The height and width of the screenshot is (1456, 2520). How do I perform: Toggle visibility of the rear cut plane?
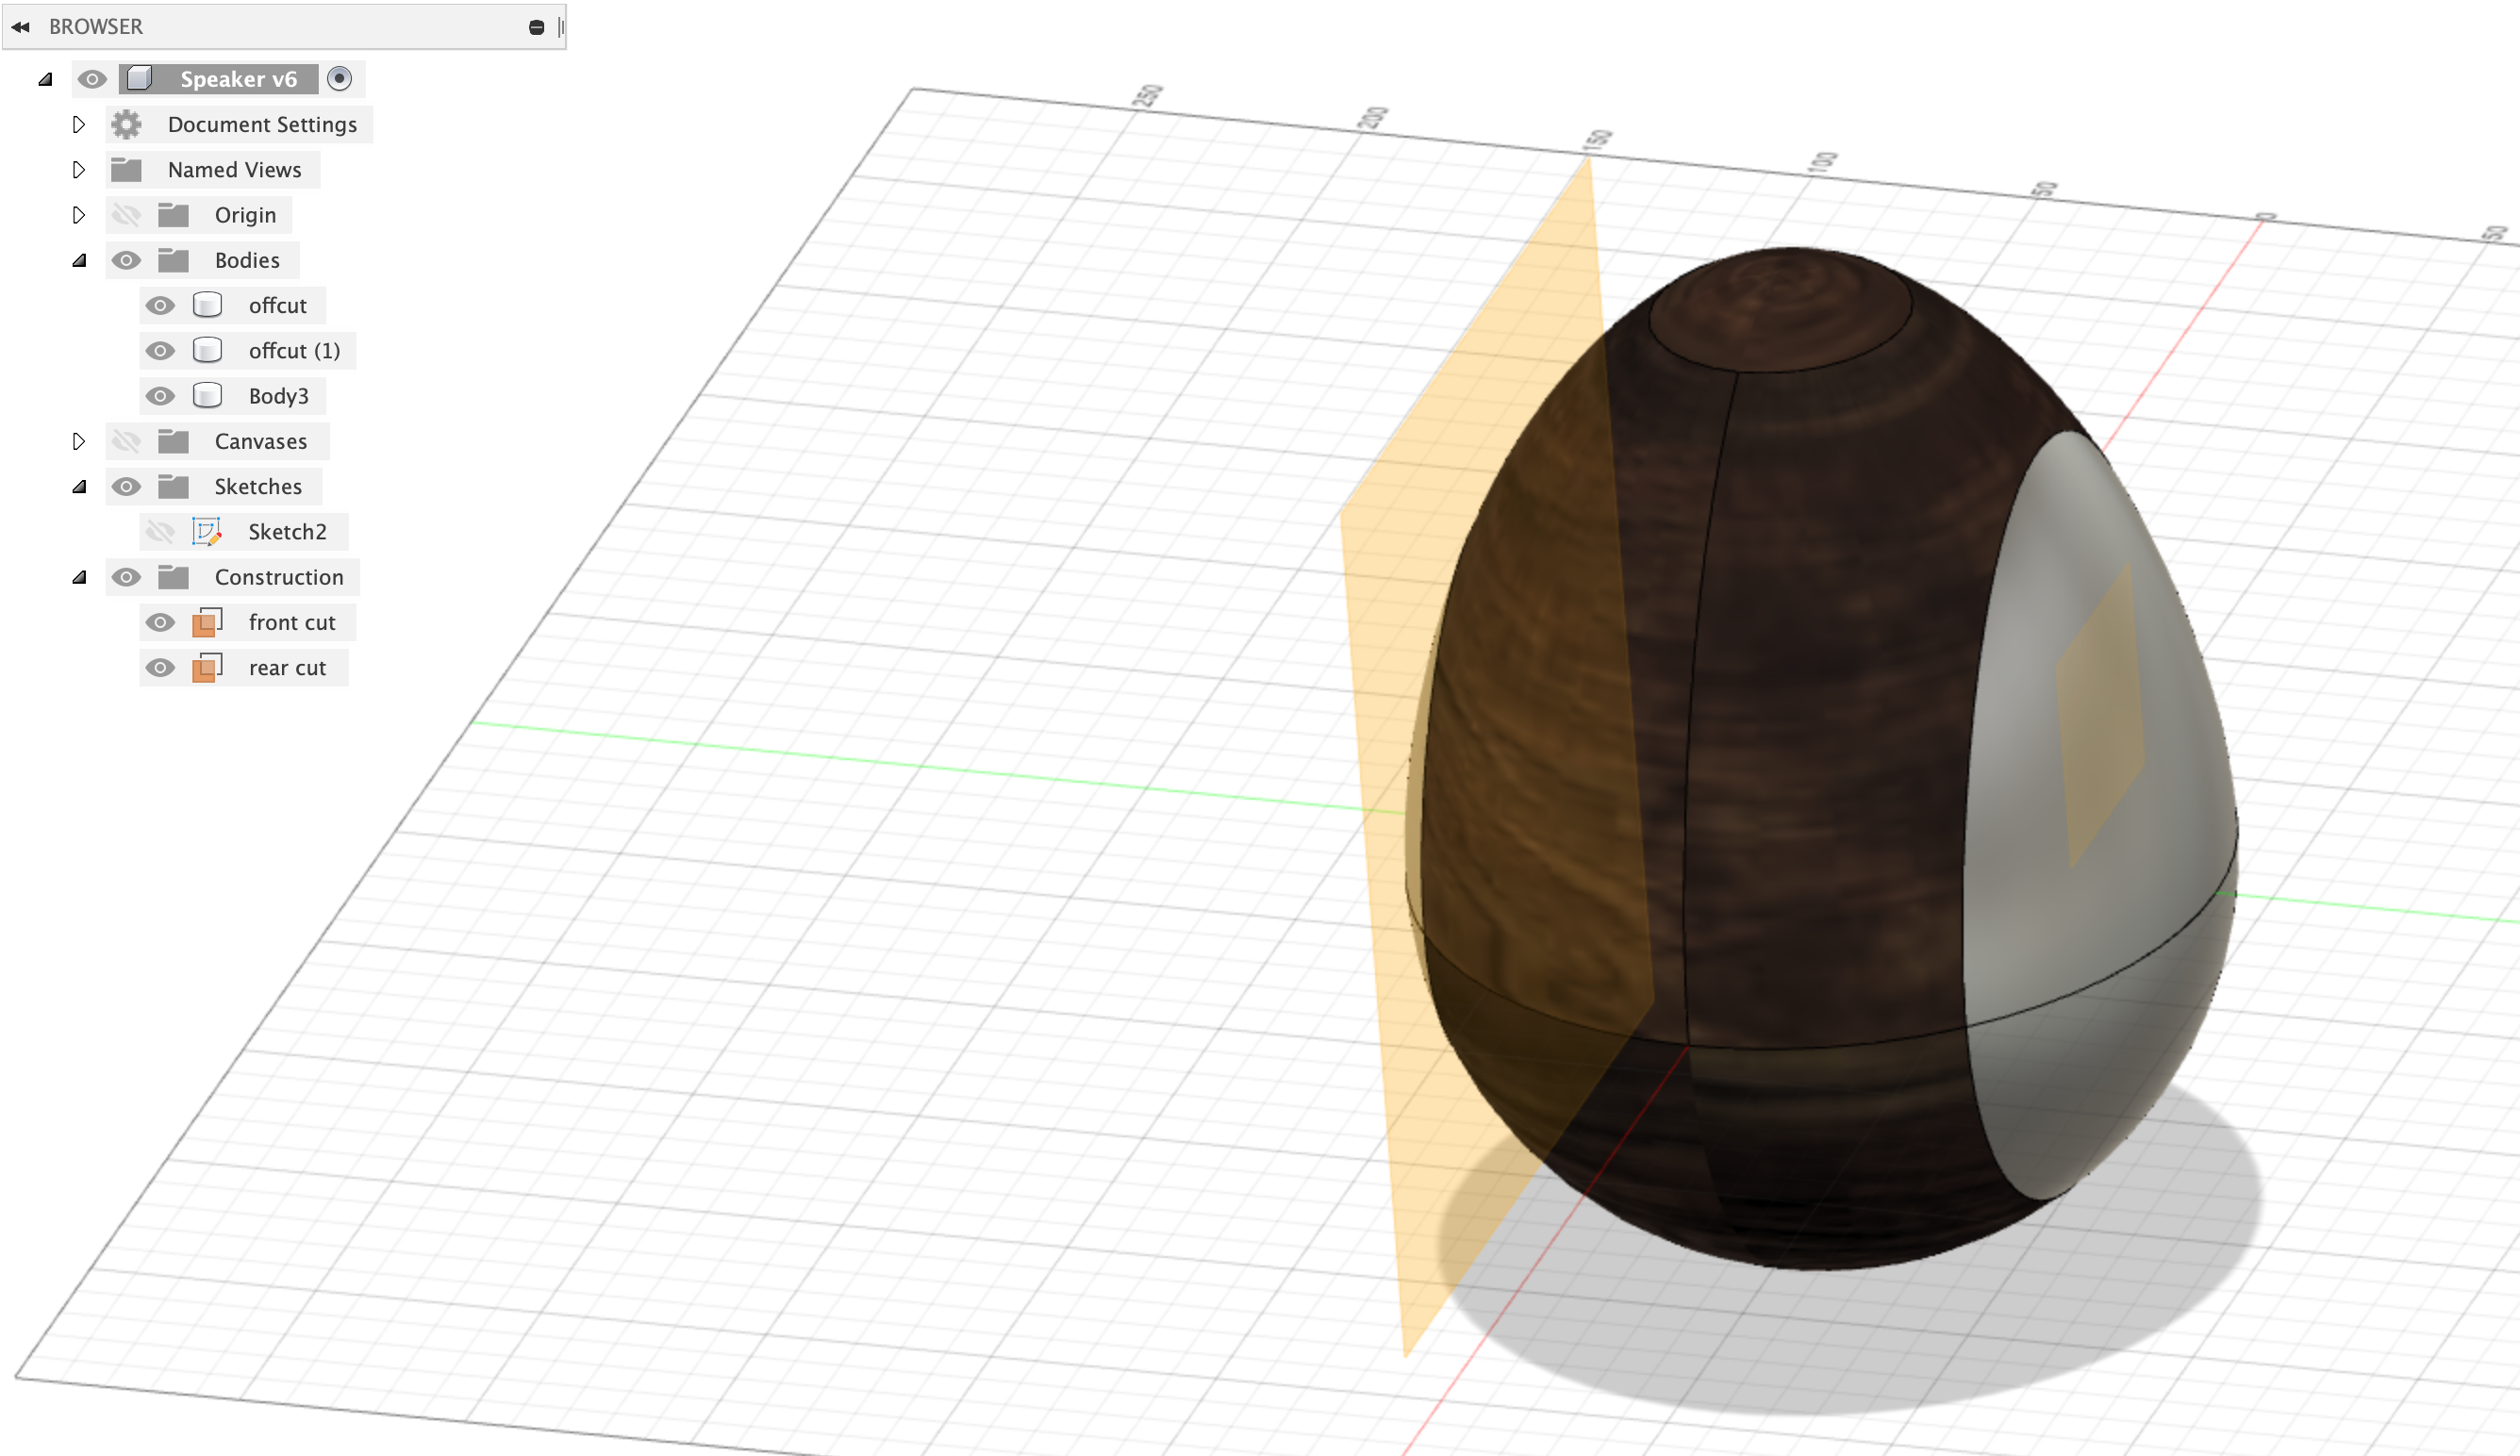click(x=160, y=667)
